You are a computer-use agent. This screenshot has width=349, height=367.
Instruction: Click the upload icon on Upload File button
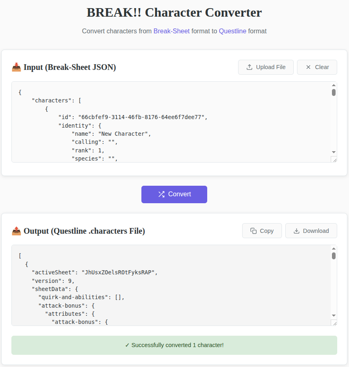pos(250,67)
